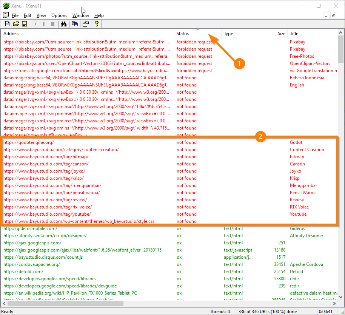Select the tag/krisp/ address row
This screenshot has width=345, height=315.
pos(169,178)
